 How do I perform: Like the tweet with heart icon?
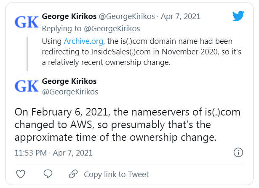(21, 174)
